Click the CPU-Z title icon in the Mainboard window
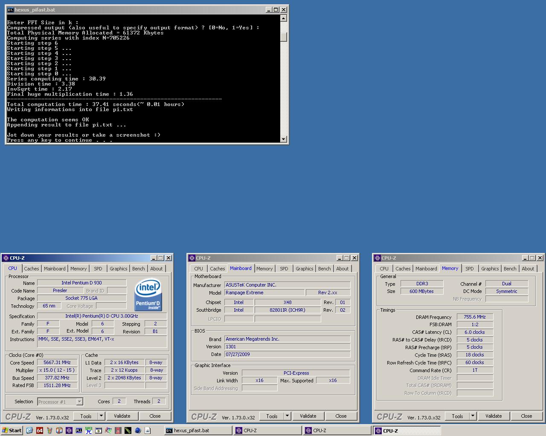Viewport: 546px width, 436px height. pos(192,258)
